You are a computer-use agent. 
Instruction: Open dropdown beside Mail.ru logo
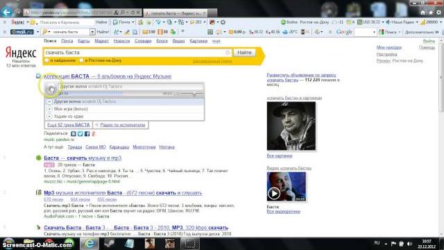point(37,32)
